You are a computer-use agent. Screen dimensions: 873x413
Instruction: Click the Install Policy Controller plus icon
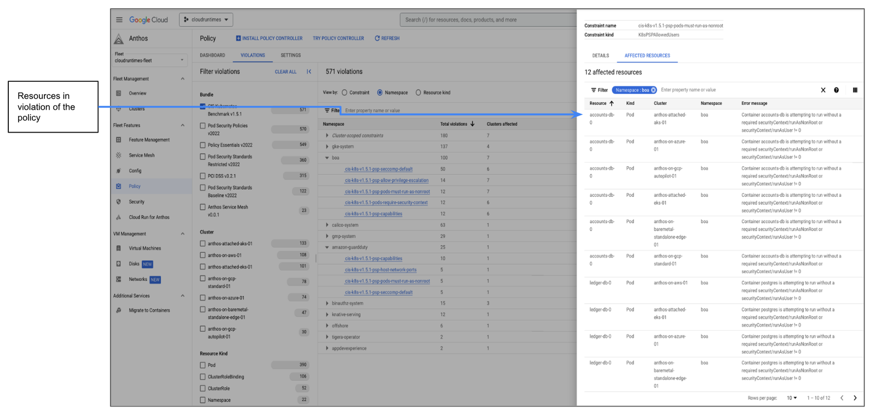238,38
